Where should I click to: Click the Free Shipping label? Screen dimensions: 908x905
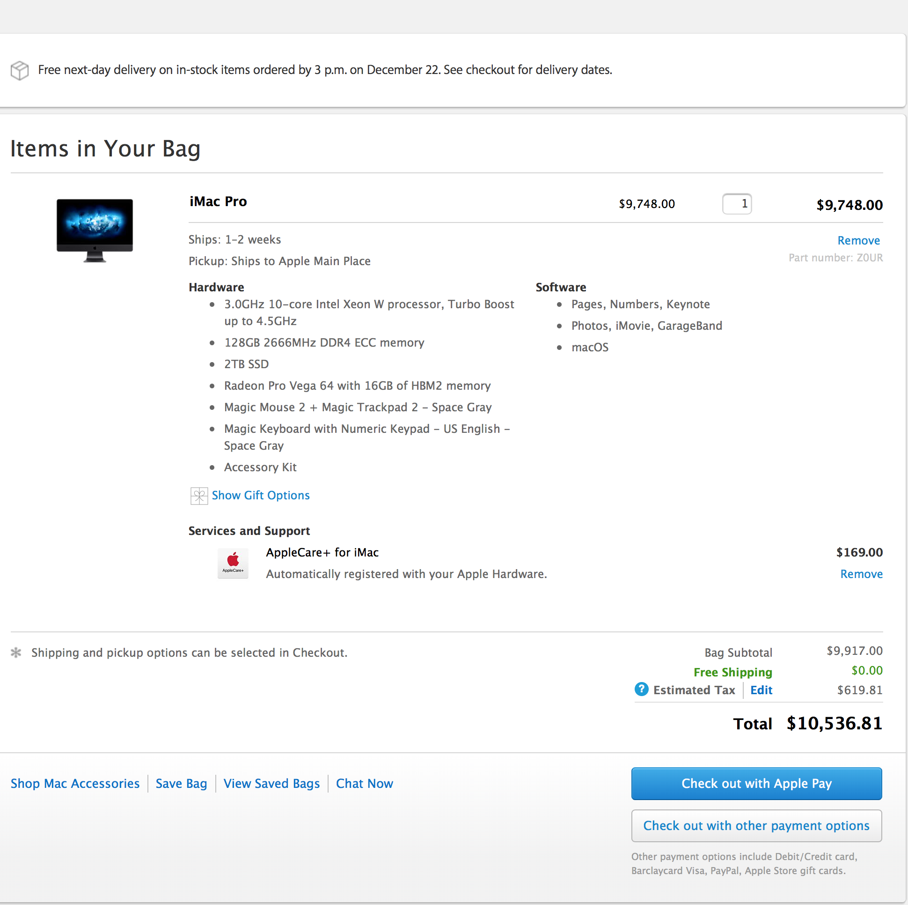click(732, 672)
